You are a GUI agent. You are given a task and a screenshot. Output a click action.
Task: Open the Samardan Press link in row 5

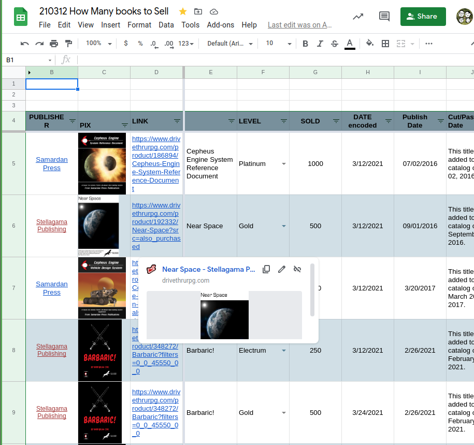pos(52,164)
